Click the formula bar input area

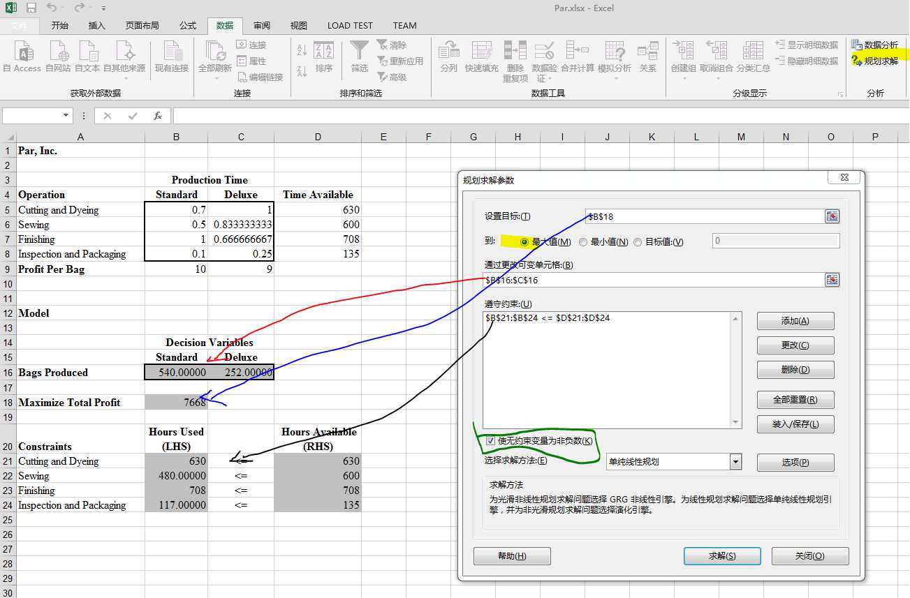541,116
